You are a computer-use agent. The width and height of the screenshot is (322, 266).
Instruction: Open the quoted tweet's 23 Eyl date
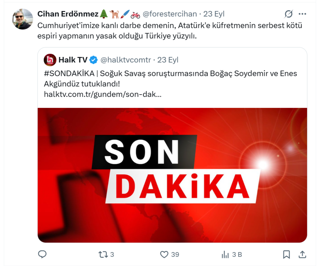[x=168, y=60]
